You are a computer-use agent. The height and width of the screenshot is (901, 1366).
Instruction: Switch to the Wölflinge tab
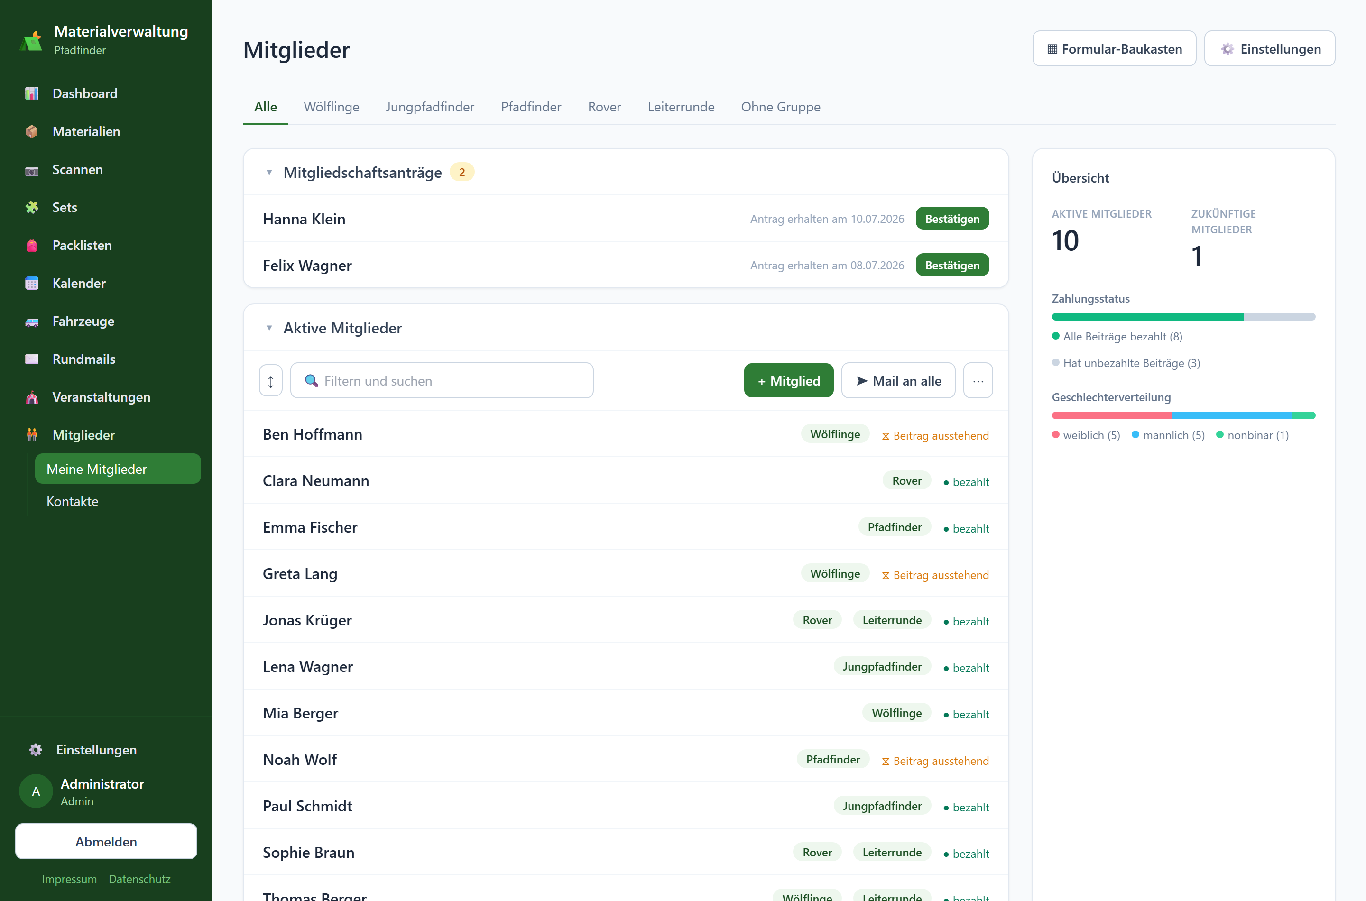click(x=331, y=107)
